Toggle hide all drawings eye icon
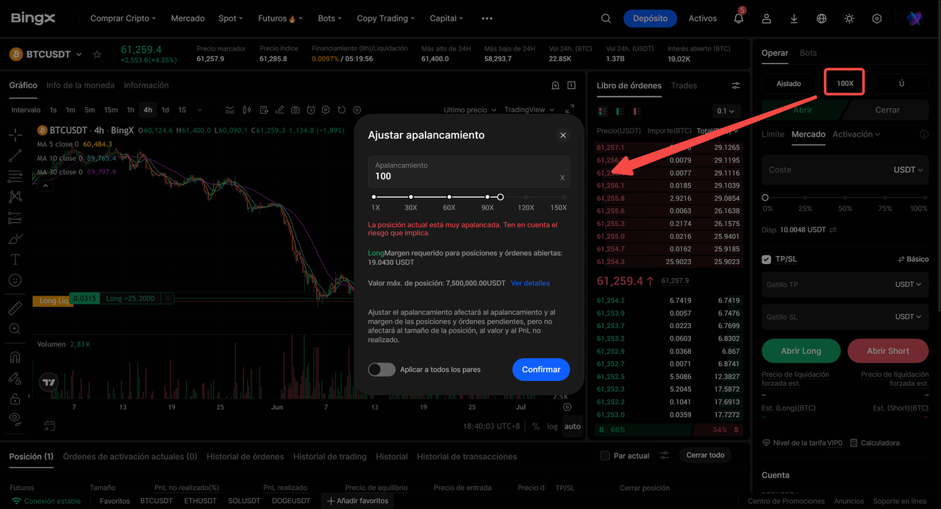This screenshot has height=509, width=941. click(x=15, y=419)
